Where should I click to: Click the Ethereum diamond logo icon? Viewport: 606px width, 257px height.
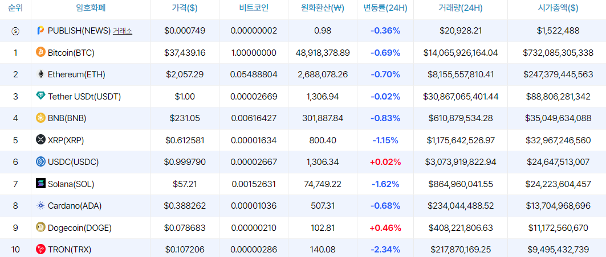[x=40, y=74]
